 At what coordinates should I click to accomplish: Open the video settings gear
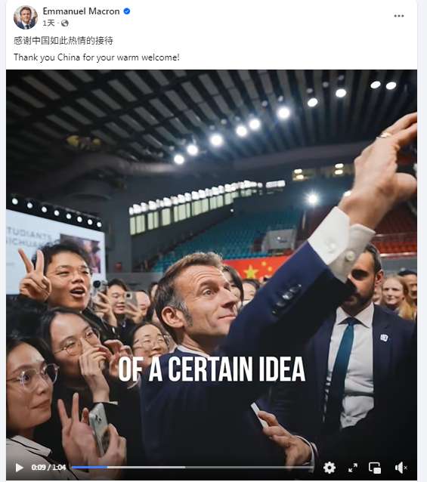click(330, 468)
